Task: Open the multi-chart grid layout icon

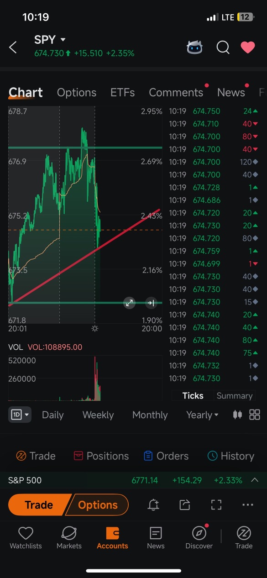Action: pyautogui.click(x=255, y=415)
